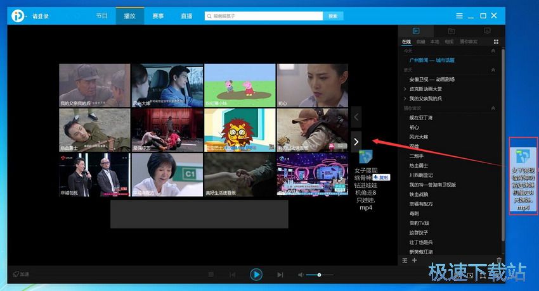Click the stop playback button

tap(211, 275)
